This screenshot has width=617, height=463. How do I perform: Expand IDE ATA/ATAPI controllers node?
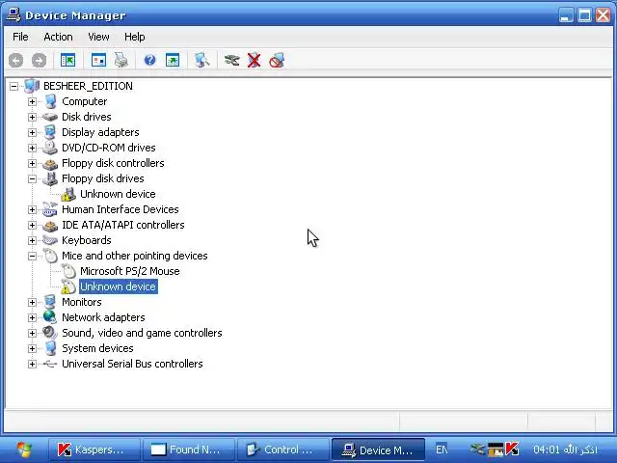click(32, 225)
